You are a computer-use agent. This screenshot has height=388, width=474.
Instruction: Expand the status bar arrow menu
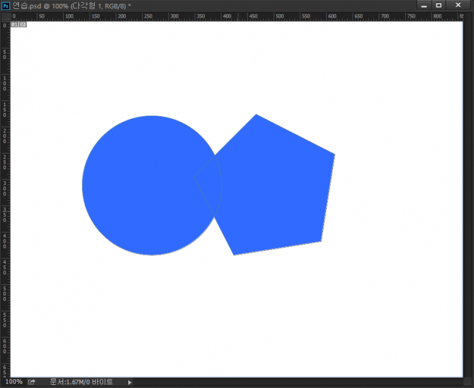coord(130,382)
